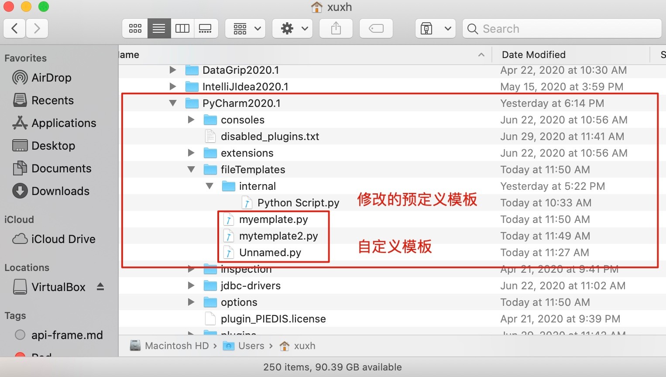Click the status text '250 items, 90.39 GB available'
The width and height of the screenshot is (666, 377).
[333, 367]
